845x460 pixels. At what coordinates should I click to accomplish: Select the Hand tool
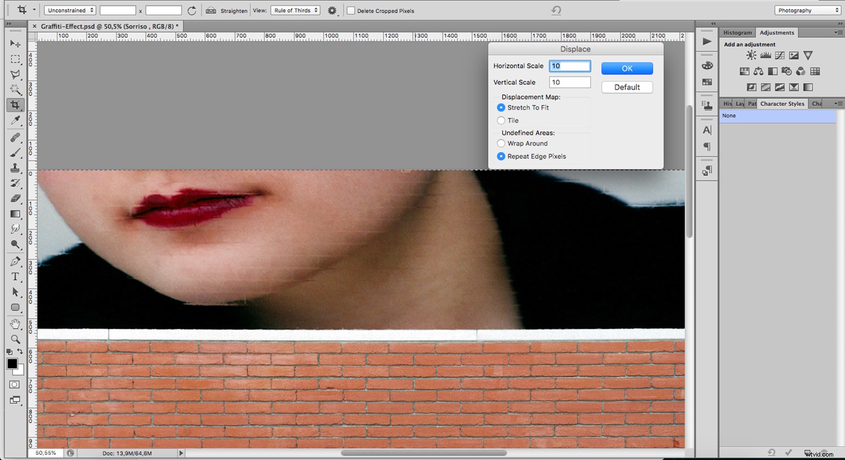pos(15,324)
